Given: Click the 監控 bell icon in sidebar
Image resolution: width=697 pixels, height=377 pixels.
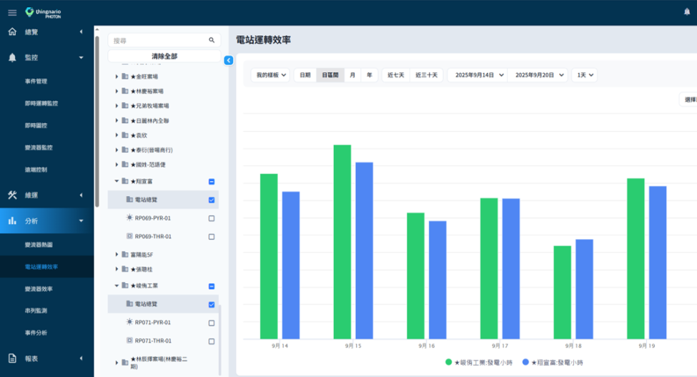Looking at the screenshot, I should click(12, 57).
